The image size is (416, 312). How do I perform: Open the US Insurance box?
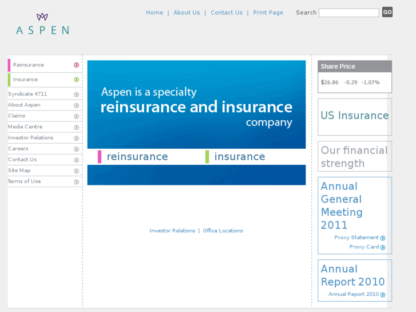tap(355, 117)
